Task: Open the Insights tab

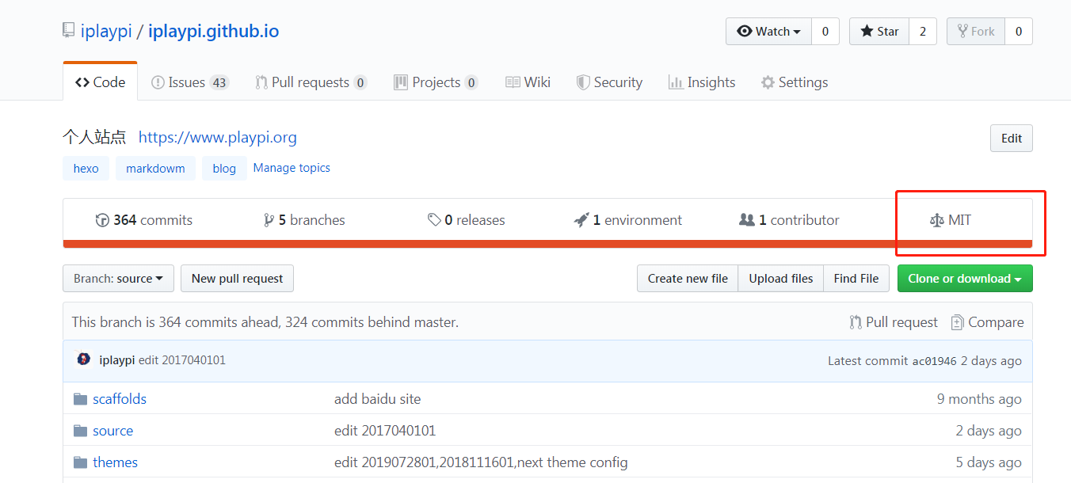Action: (x=702, y=82)
